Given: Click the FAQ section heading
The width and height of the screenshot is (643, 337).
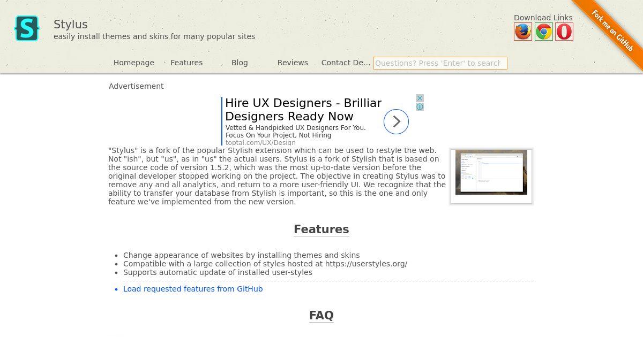Looking at the screenshot, I should [x=322, y=316].
